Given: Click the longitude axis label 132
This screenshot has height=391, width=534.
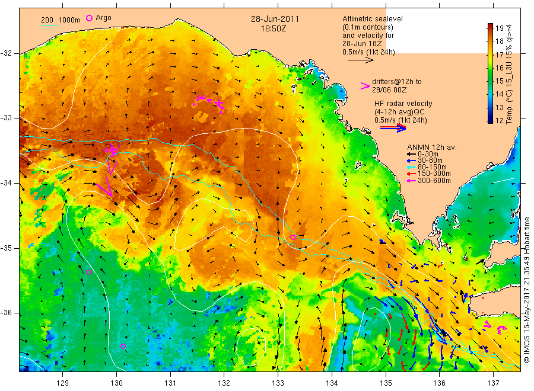Looking at the screenshot, I should coord(224,383).
